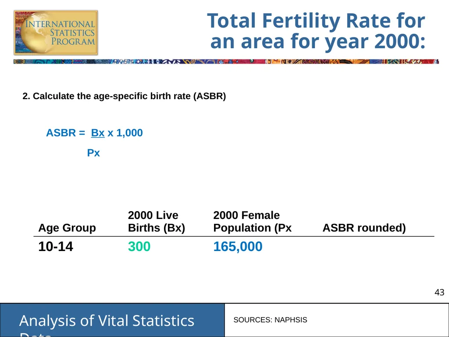Click the denominator 'Px' in the formula
The image size is (449, 337).
[93, 153]
